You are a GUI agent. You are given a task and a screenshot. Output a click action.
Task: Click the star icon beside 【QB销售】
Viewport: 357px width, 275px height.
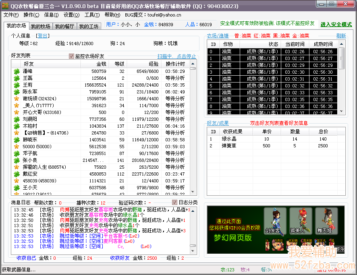[17, 133]
